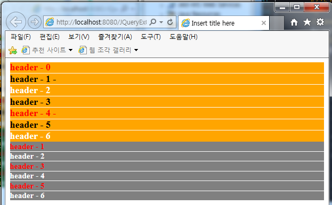Select the 'Insert title here' tab
This screenshot has height=205, width=332.
coord(224,23)
